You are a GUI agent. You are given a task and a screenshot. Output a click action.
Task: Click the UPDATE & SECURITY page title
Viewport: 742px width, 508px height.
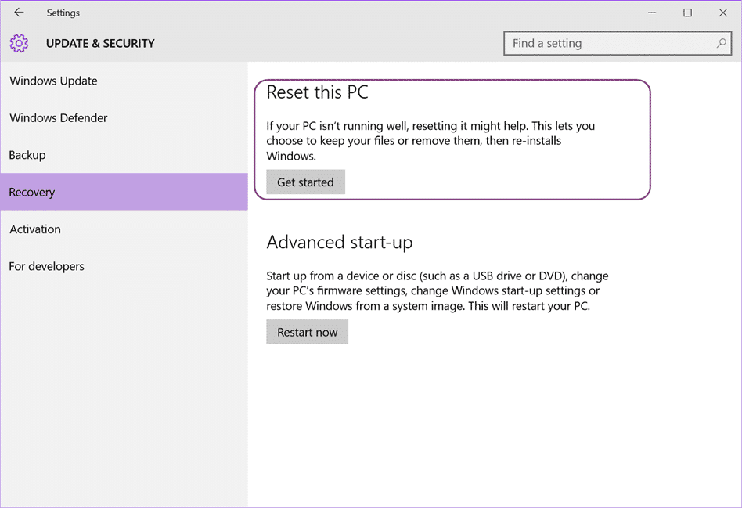(100, 44)
